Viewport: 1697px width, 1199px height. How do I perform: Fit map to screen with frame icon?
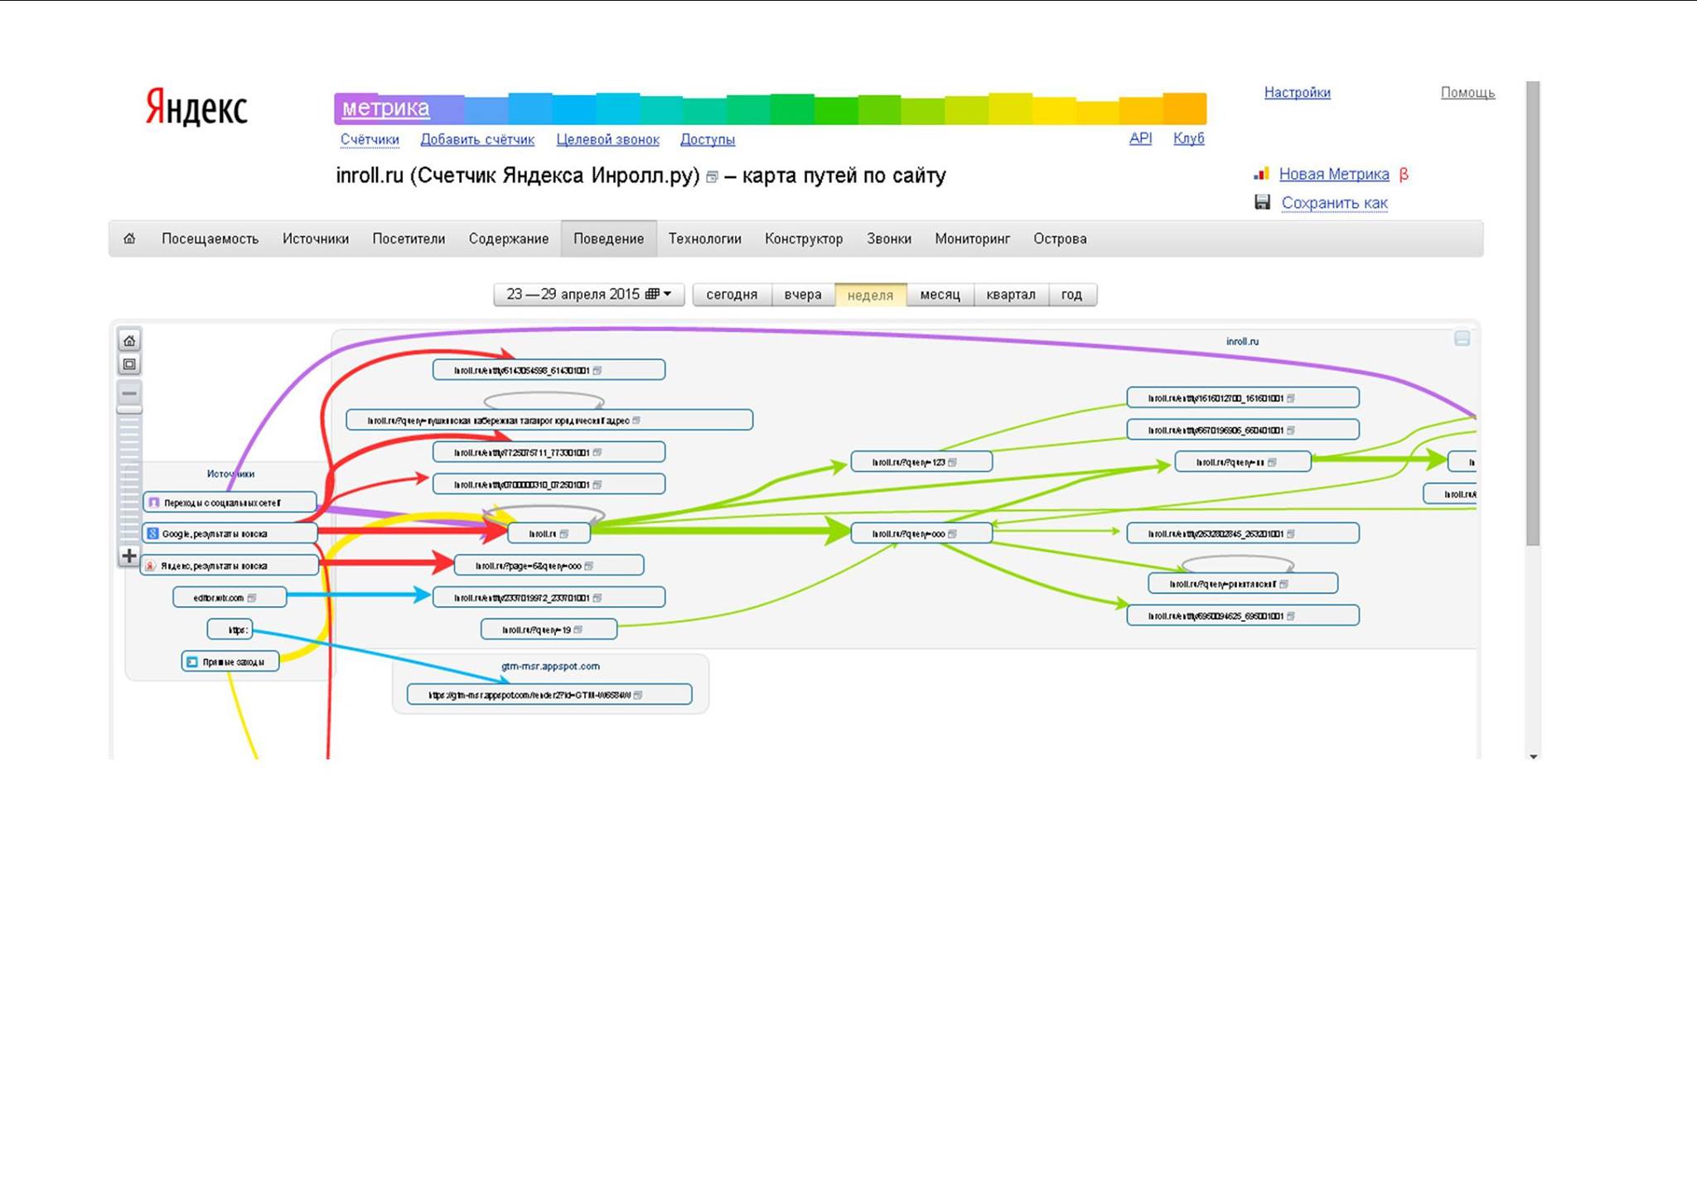129,364
